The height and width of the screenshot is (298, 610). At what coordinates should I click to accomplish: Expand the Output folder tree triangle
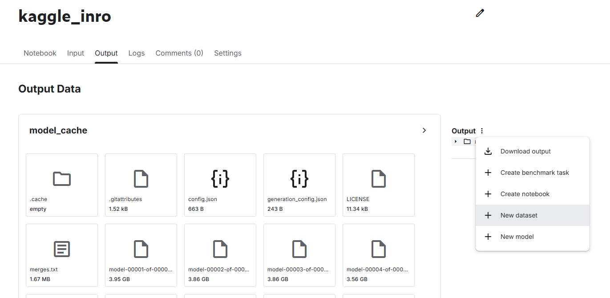pyautogui.click(x=456, y=141)
